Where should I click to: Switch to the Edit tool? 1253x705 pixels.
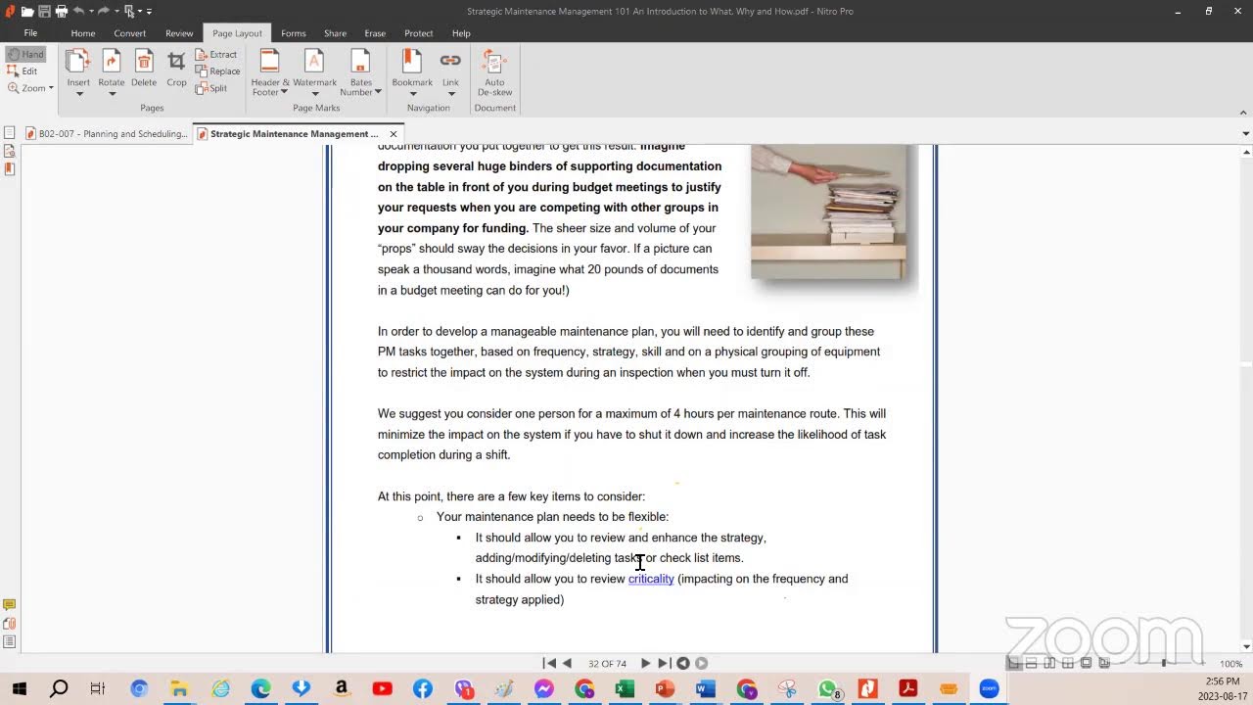pyautogui.click(x=23, y=71)
